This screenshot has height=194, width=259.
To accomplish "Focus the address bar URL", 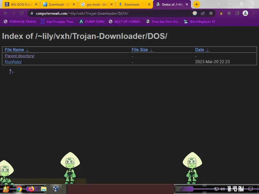I will tap(82, 13).
